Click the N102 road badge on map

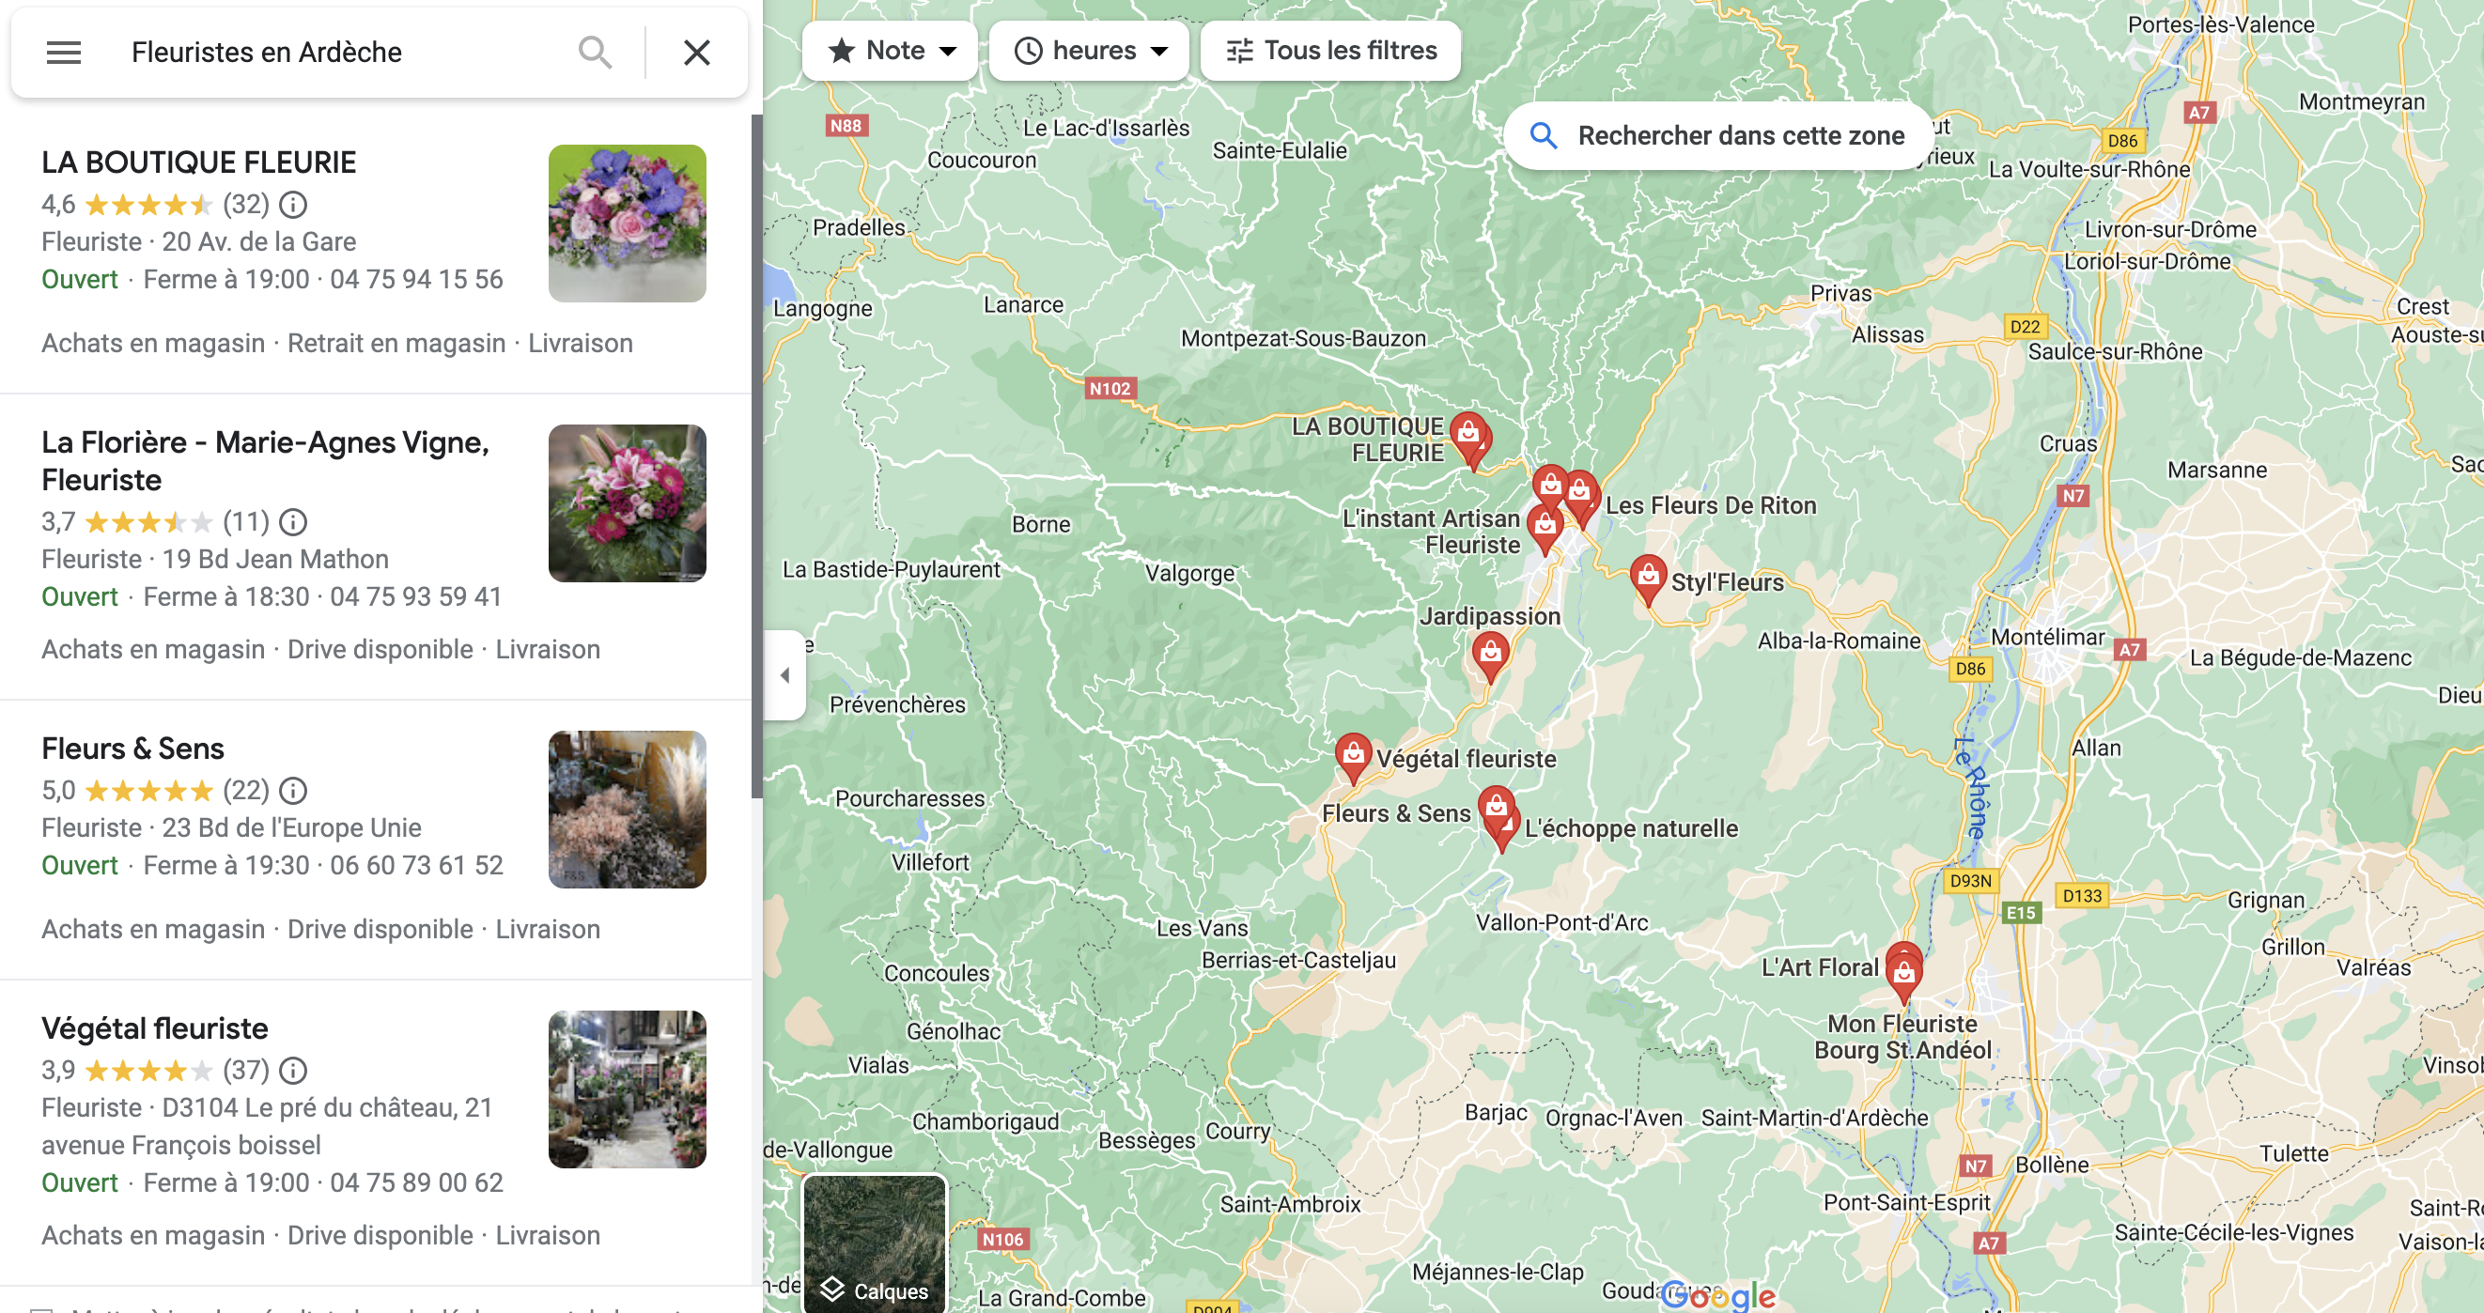[x=1110, y=389]
